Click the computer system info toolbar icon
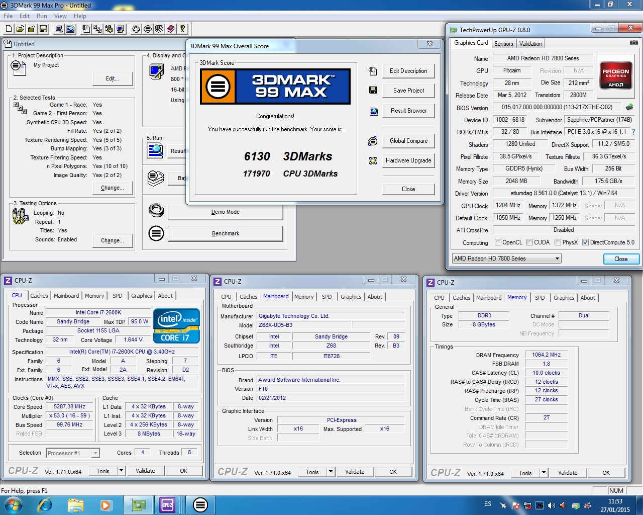This screenshot has width=643, height=515. coord(59,29)
